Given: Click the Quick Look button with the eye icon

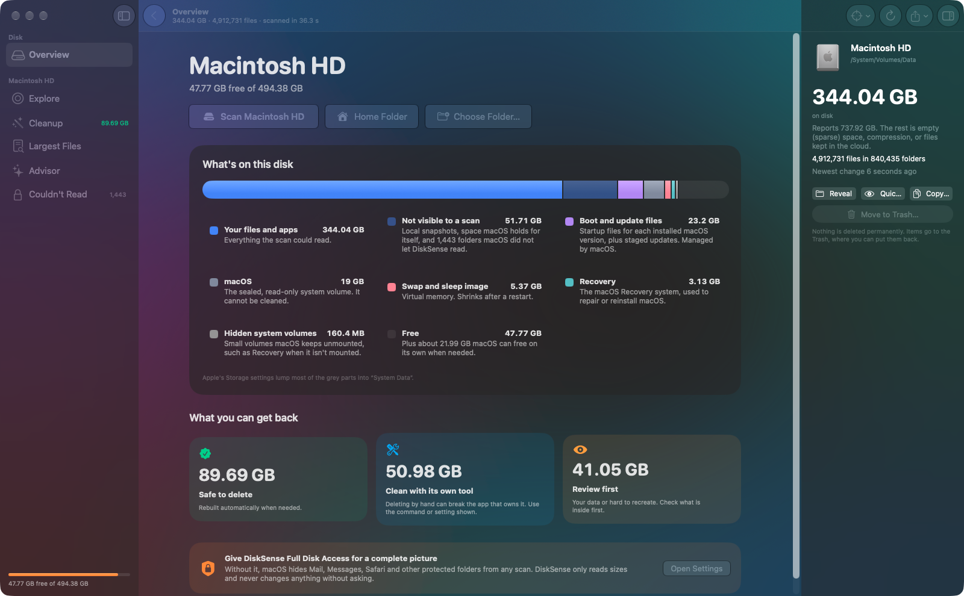Looking at the screenshot, I should [x=883, y=194].
